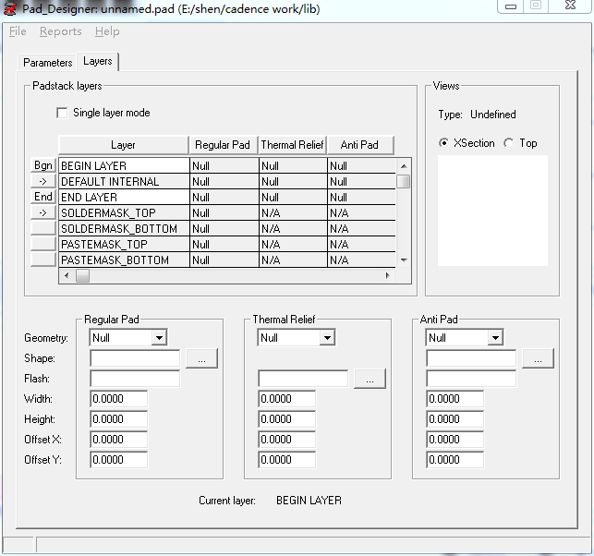Open Thermal Relief geometry dropdown

pyautogui.click(x=327, y=338)
